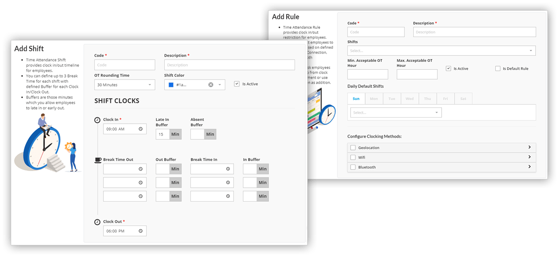Click the coffee cup Break Time icon
The height and width of the screenshot is (257, 559).
tap(98, 160)
